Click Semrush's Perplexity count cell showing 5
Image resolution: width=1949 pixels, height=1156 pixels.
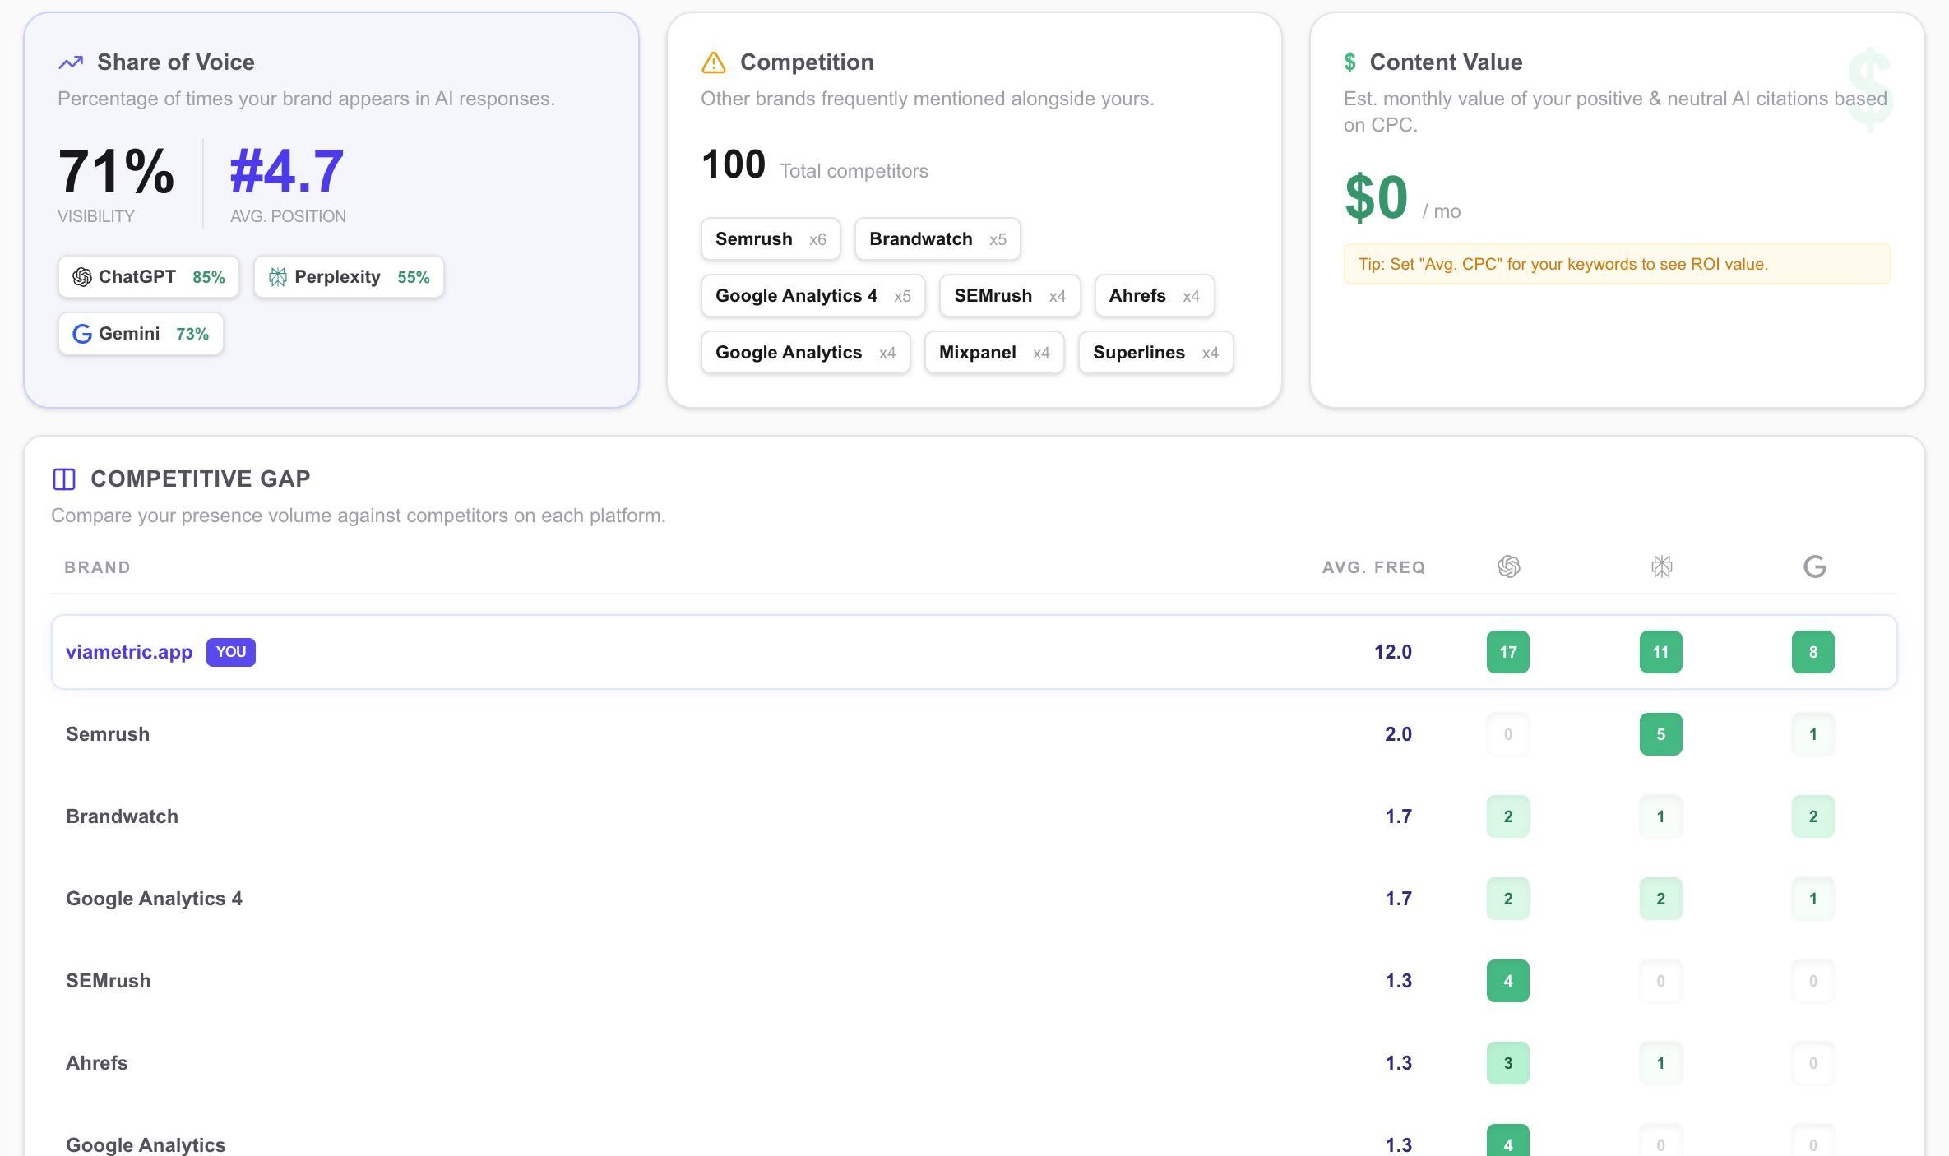[x=1660, y=734]
